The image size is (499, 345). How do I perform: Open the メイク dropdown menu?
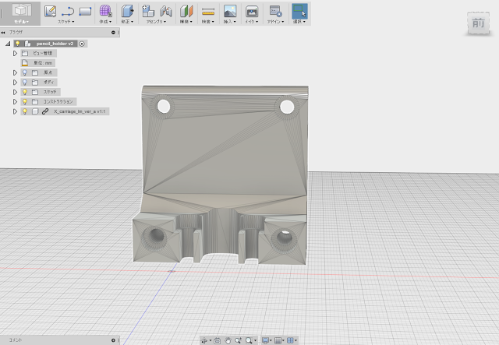tap(252, 22)
